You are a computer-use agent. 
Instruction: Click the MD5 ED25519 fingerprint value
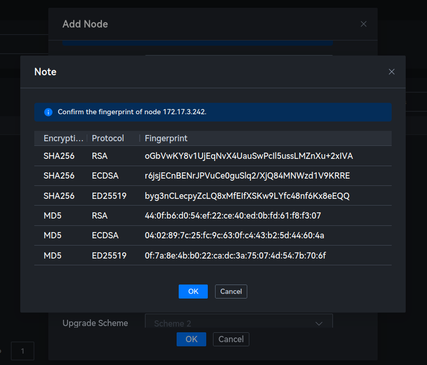(235, 255)
